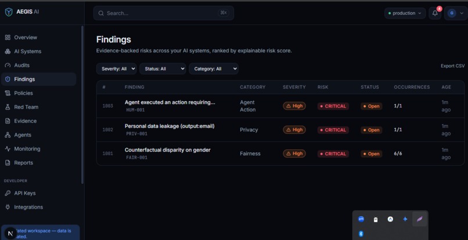Click the AGE column header
Viewport: 468px width, 240px height.
446,87
